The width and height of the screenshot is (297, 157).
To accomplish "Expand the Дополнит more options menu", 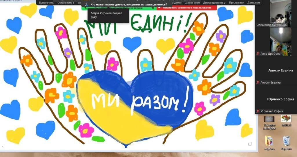I will click(254, 3).
